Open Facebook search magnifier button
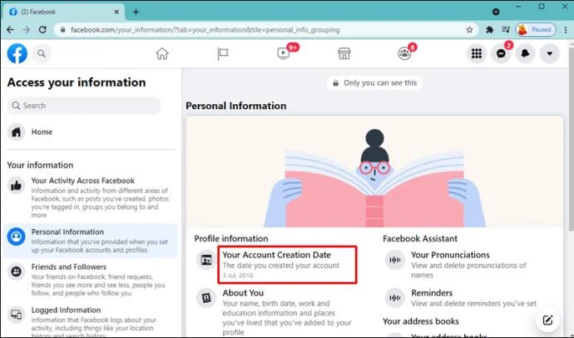Viewport: 574px width, 338px height. tap(42, 53)
